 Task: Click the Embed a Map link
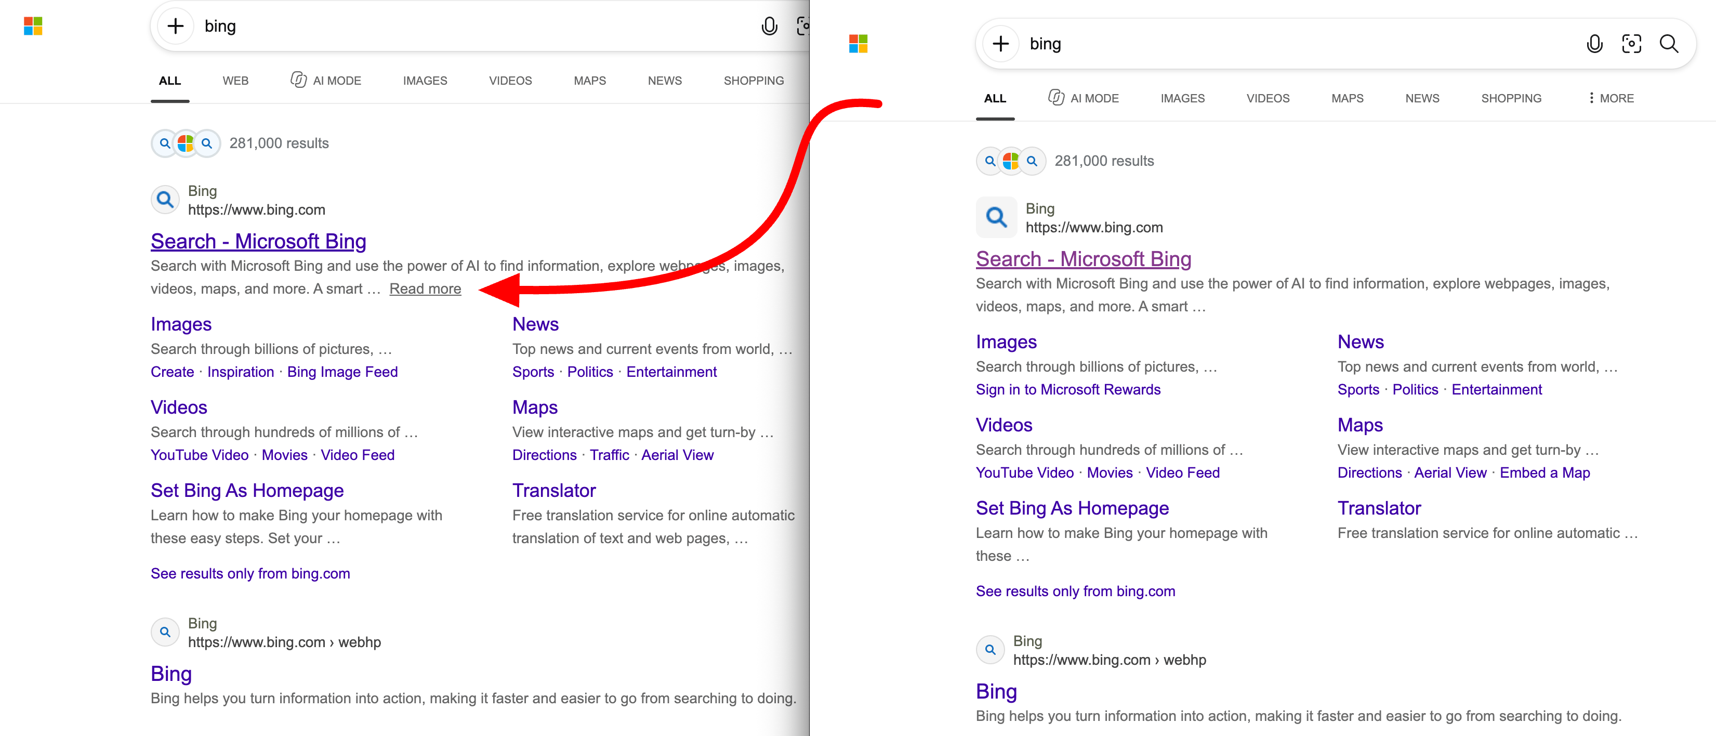click(1545, 473)
